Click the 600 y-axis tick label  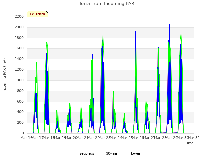click(20, 101)
